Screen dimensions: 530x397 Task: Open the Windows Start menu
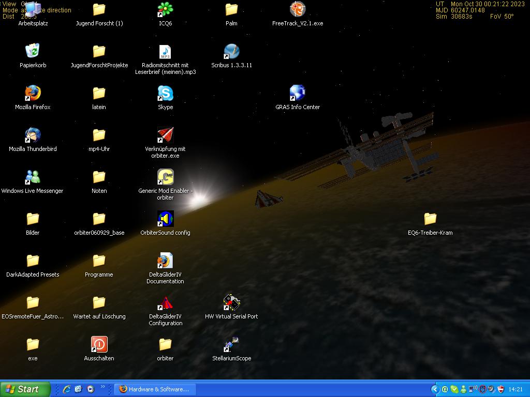pos(25,389)
